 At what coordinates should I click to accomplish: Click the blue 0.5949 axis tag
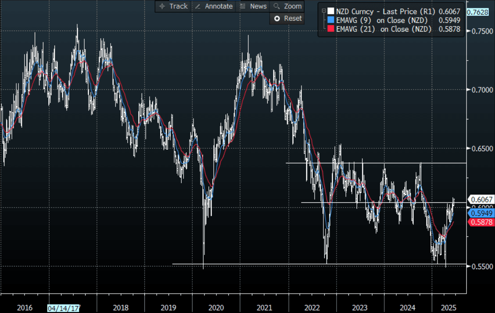(x=482, y=213)
